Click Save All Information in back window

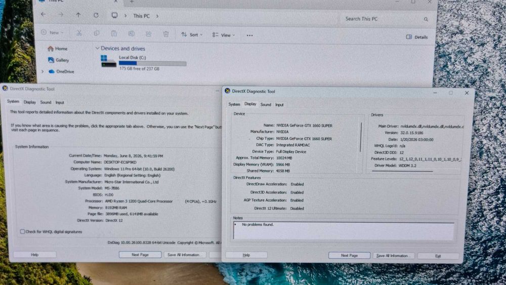[185, 255]
